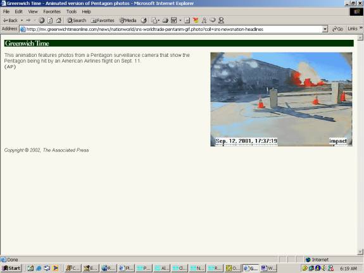Click the animated Windows logo throbber
This screenshot has height=273, width=364.
pos(356,11)
